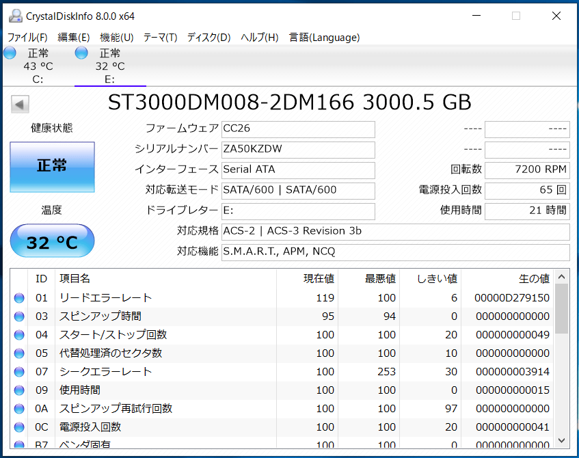579x458 pixels.
Task: Minimize the CrystalDiskInfo window
Action: (x=476, y=16)
